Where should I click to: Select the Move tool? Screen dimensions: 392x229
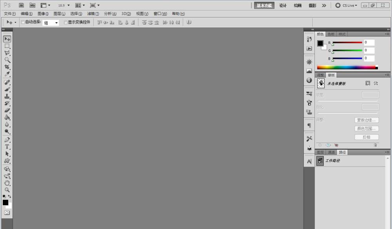click(7, 38)
